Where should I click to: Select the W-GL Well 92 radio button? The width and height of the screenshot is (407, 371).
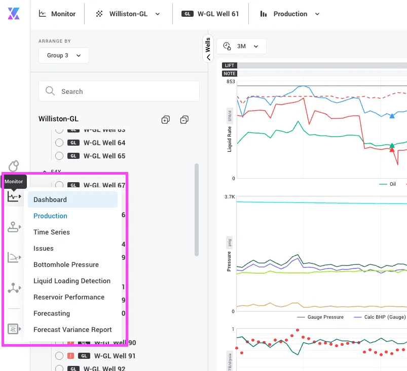pyautogui.click(x=59, y=368)
